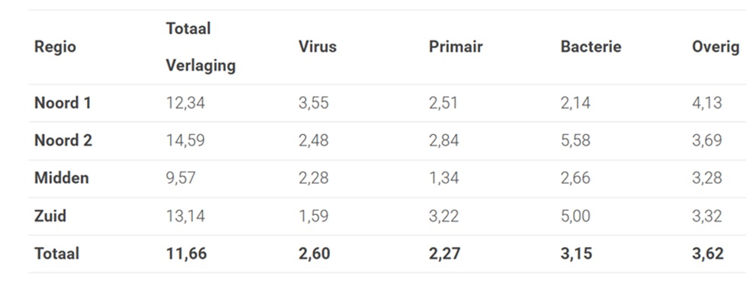
Task: Select Noord 1 total value 12,34
Action: click(186, 104)
